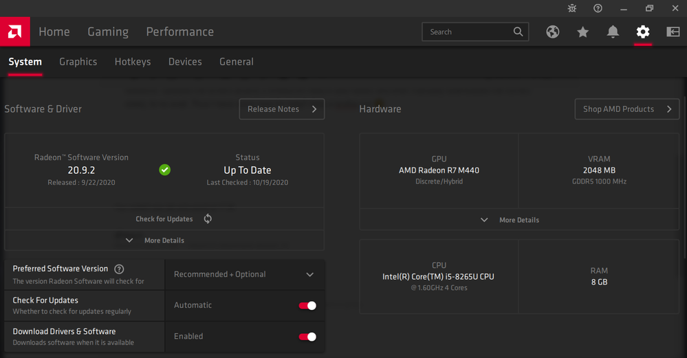Click the Discrete/Hybrid GPU type text
The height and width of the screenshot is (358, 687).
coord(439,181)
